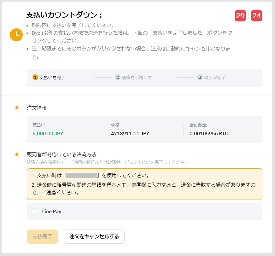Screen dimensions: 275x256
Task: Cancel the order with 注文をキャンセルする
Action: (94, 236)
